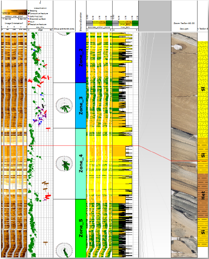Click the Fault legend entry
This screenshot has width=209, height=259.
31,21
